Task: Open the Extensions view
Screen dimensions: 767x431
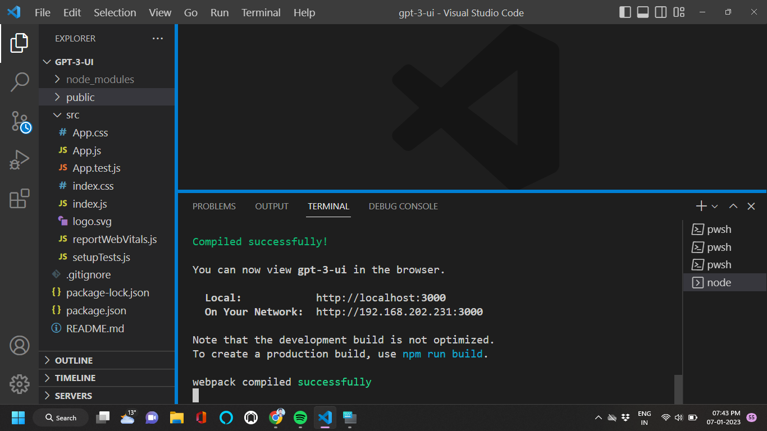Action: click(20, 198)
